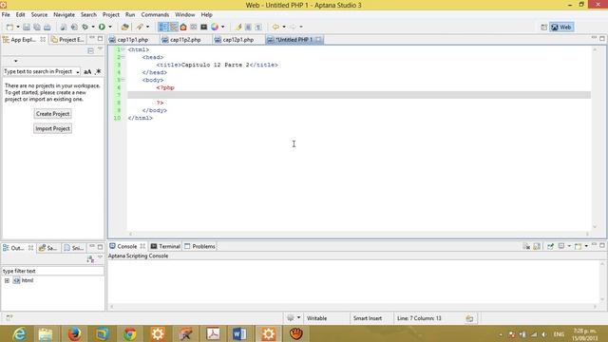Switch to the cap11p2.php editor tab
The image size is (608, 342).
(185, 40)
